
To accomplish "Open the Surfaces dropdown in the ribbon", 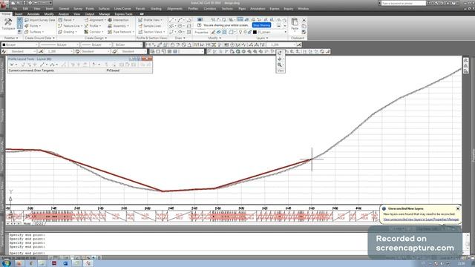I will tap(34, 32).
